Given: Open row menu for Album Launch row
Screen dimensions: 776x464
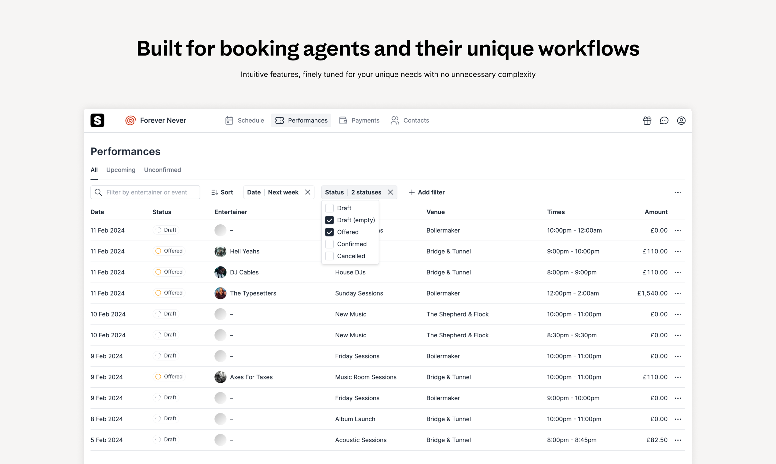Looking at the screenshot, I should pos(678,419).
